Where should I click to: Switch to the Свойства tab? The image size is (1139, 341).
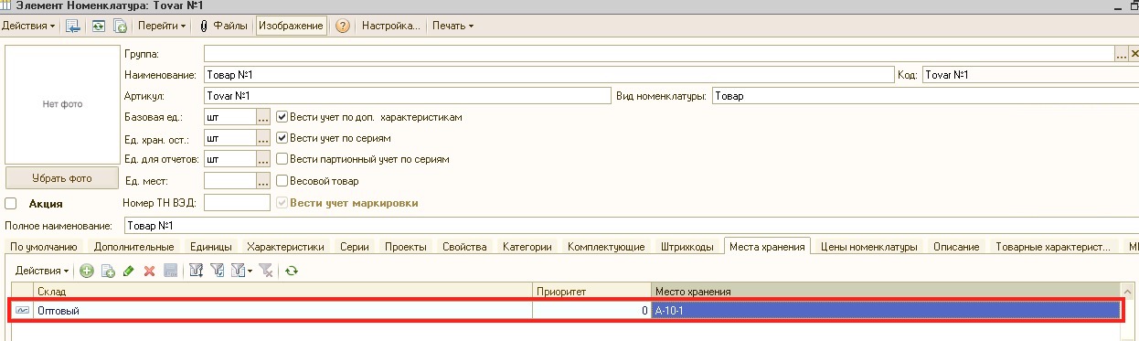[464, 247]
